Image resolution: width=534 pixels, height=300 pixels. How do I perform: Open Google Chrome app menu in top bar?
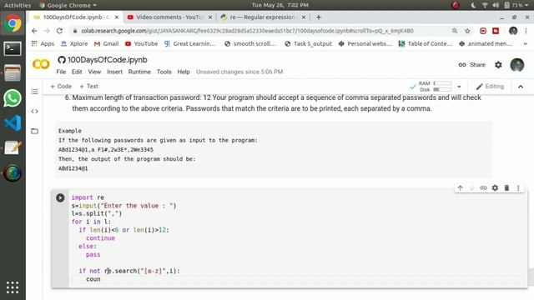[68, 5]
